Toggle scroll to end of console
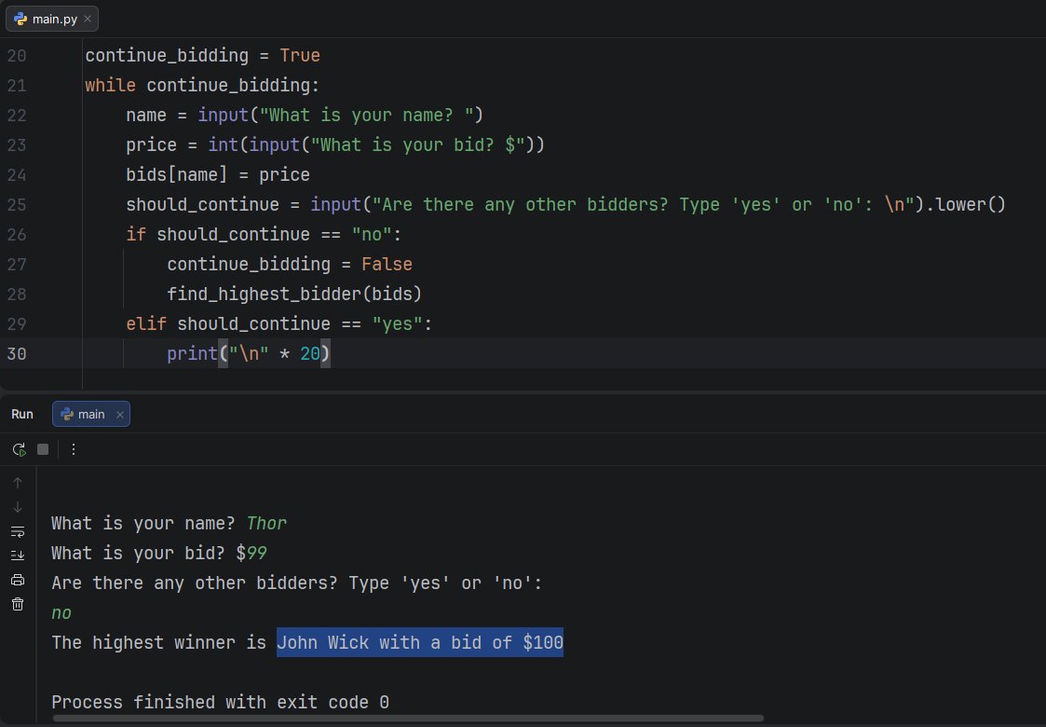Viewport: 1046px width, 727px height. click(18, 556)
